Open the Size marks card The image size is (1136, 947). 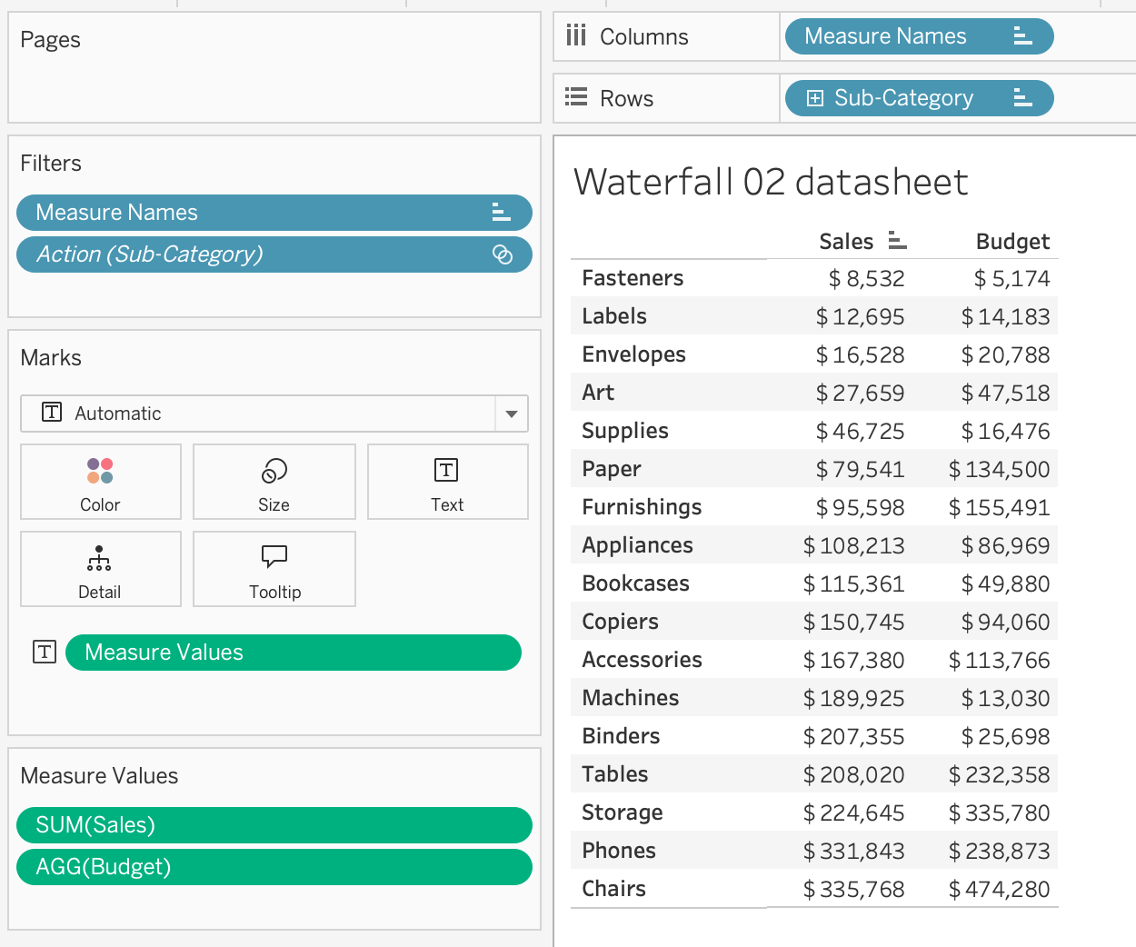click(x=274, y=482)
